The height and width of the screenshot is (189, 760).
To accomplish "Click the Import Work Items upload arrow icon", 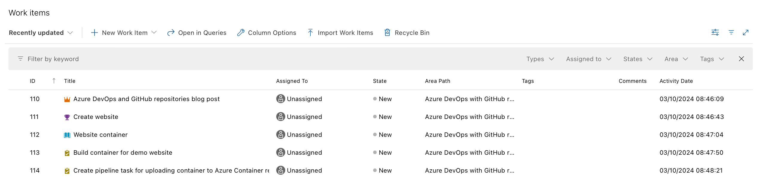I will [x=310, y=32].
